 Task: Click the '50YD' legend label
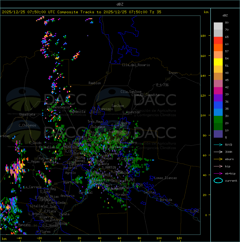coord(228,145)
